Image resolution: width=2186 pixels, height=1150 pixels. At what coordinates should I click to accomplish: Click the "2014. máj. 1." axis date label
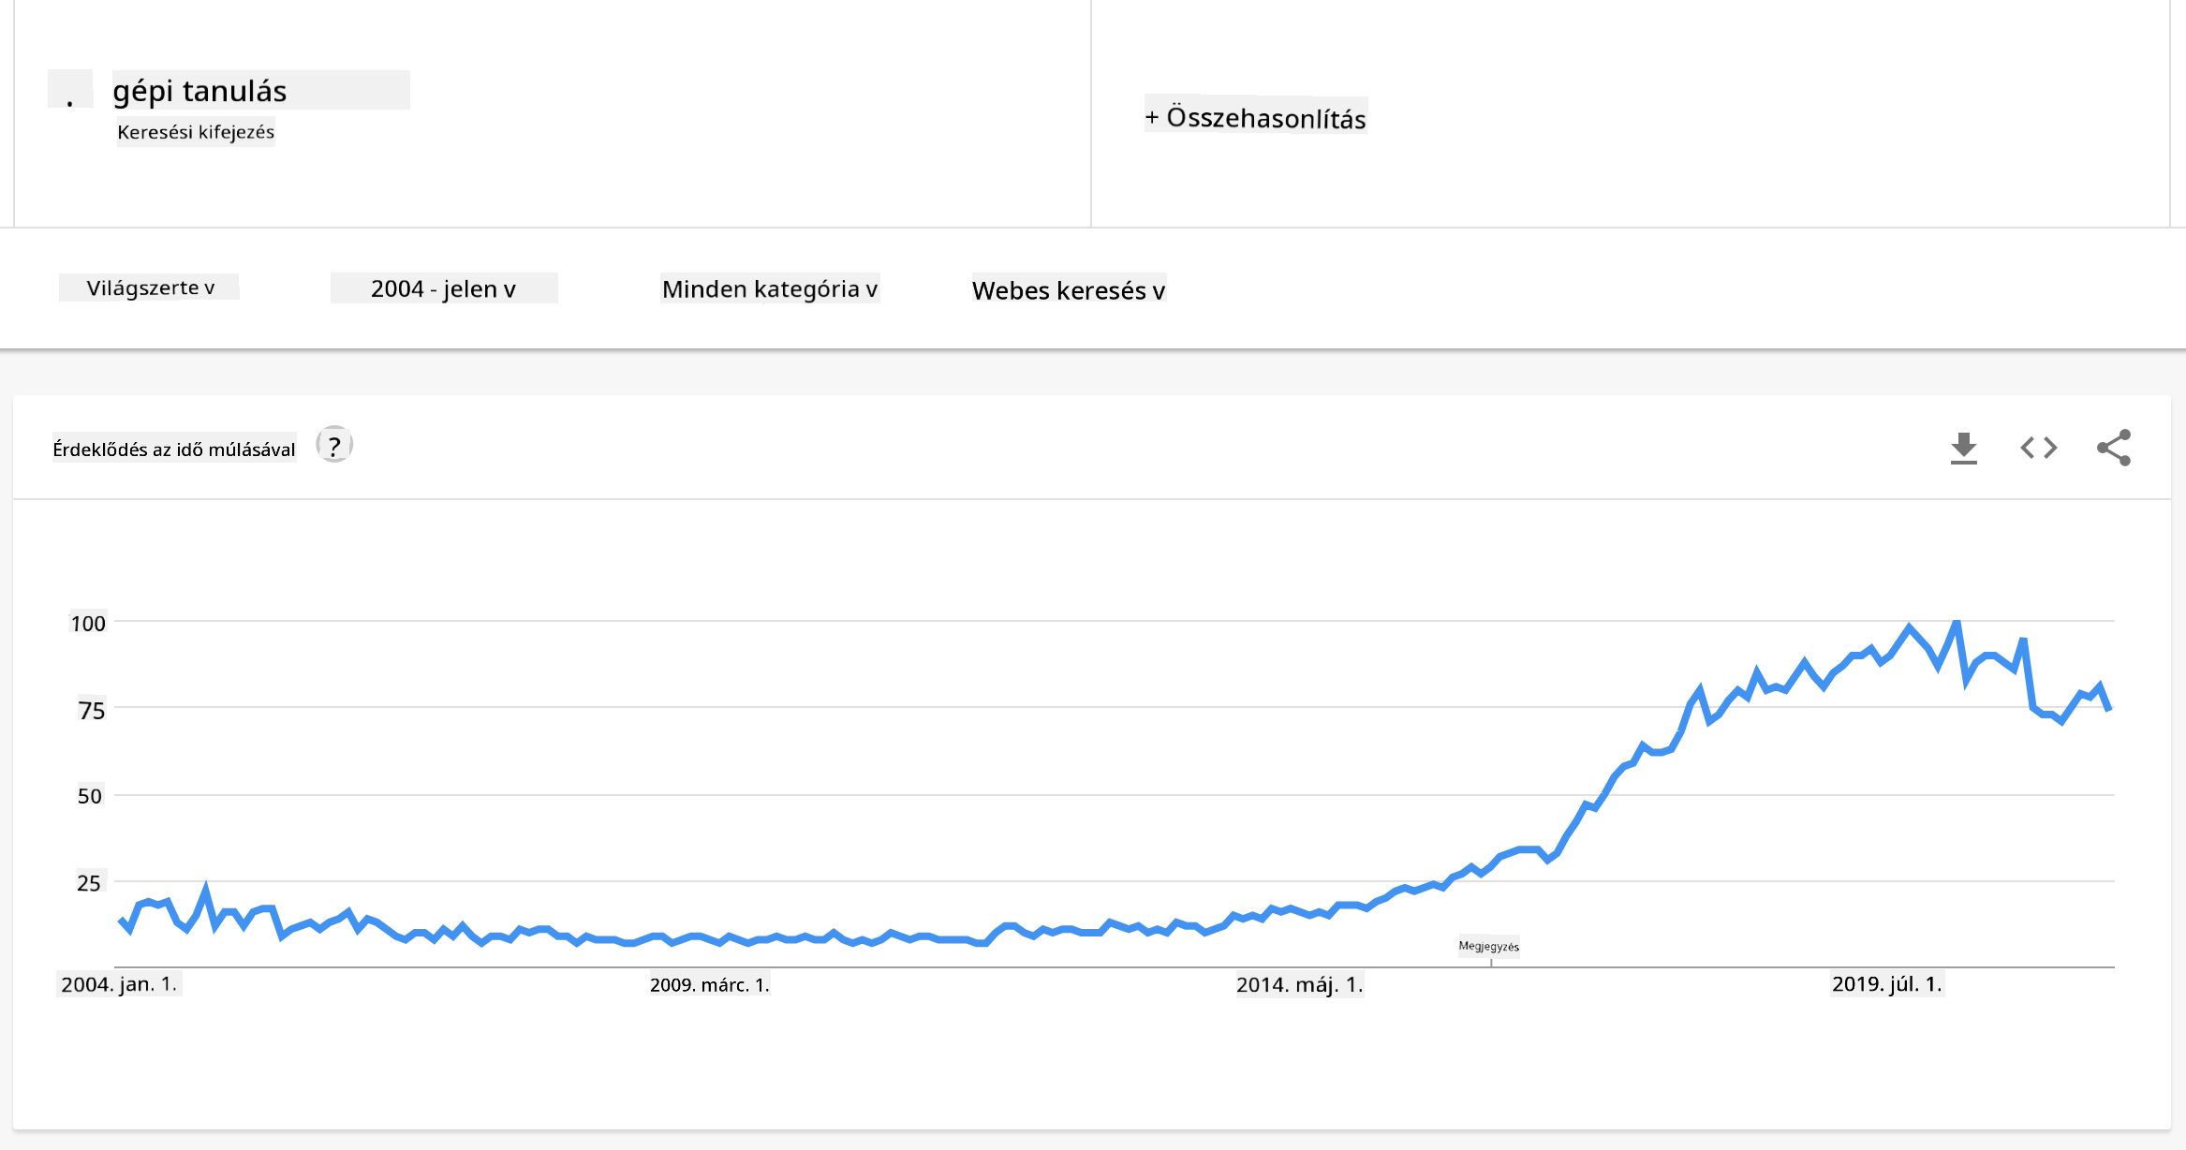point(1299,984)
